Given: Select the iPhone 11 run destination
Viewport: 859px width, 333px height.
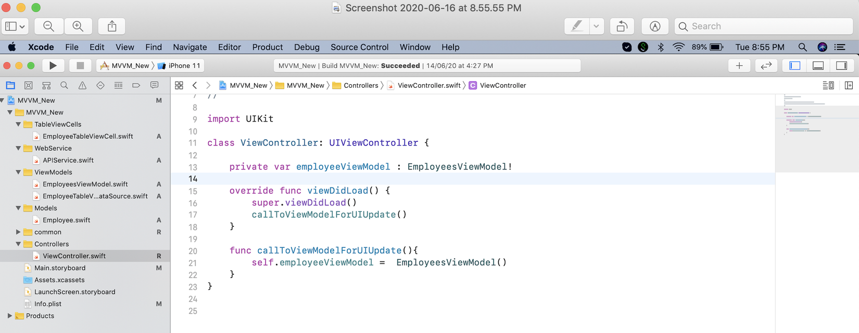Looking at the screenshot, I should click(180, 65).
